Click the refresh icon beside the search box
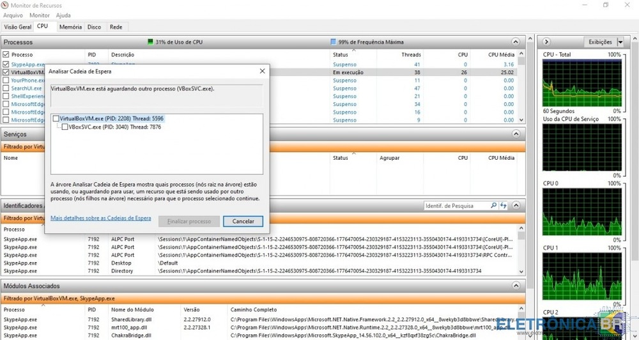 504,206
